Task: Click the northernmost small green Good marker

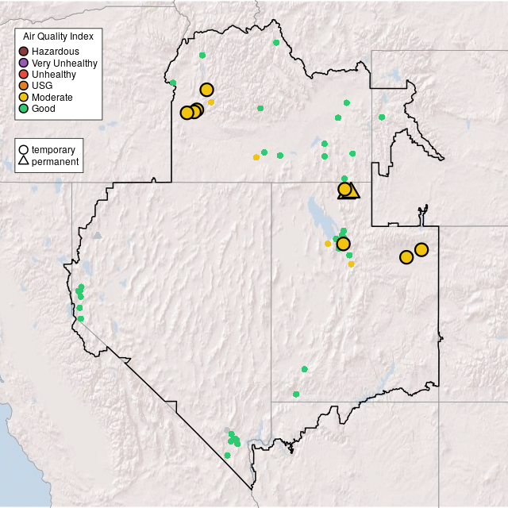Action: (x=276, y=43)
